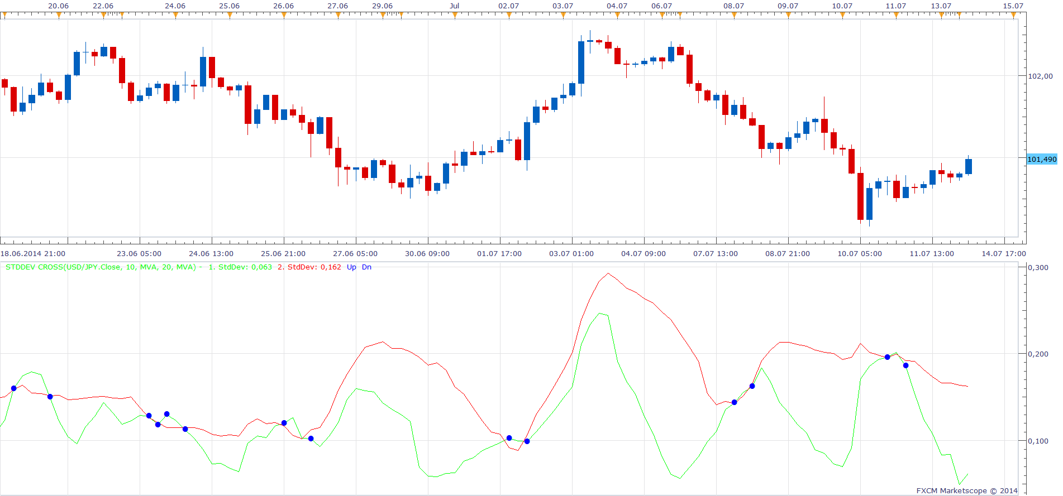This screenshot has height=496, width=1063.
Task: Click the leftmost blue crossover dot
Action: pos(14,388)
